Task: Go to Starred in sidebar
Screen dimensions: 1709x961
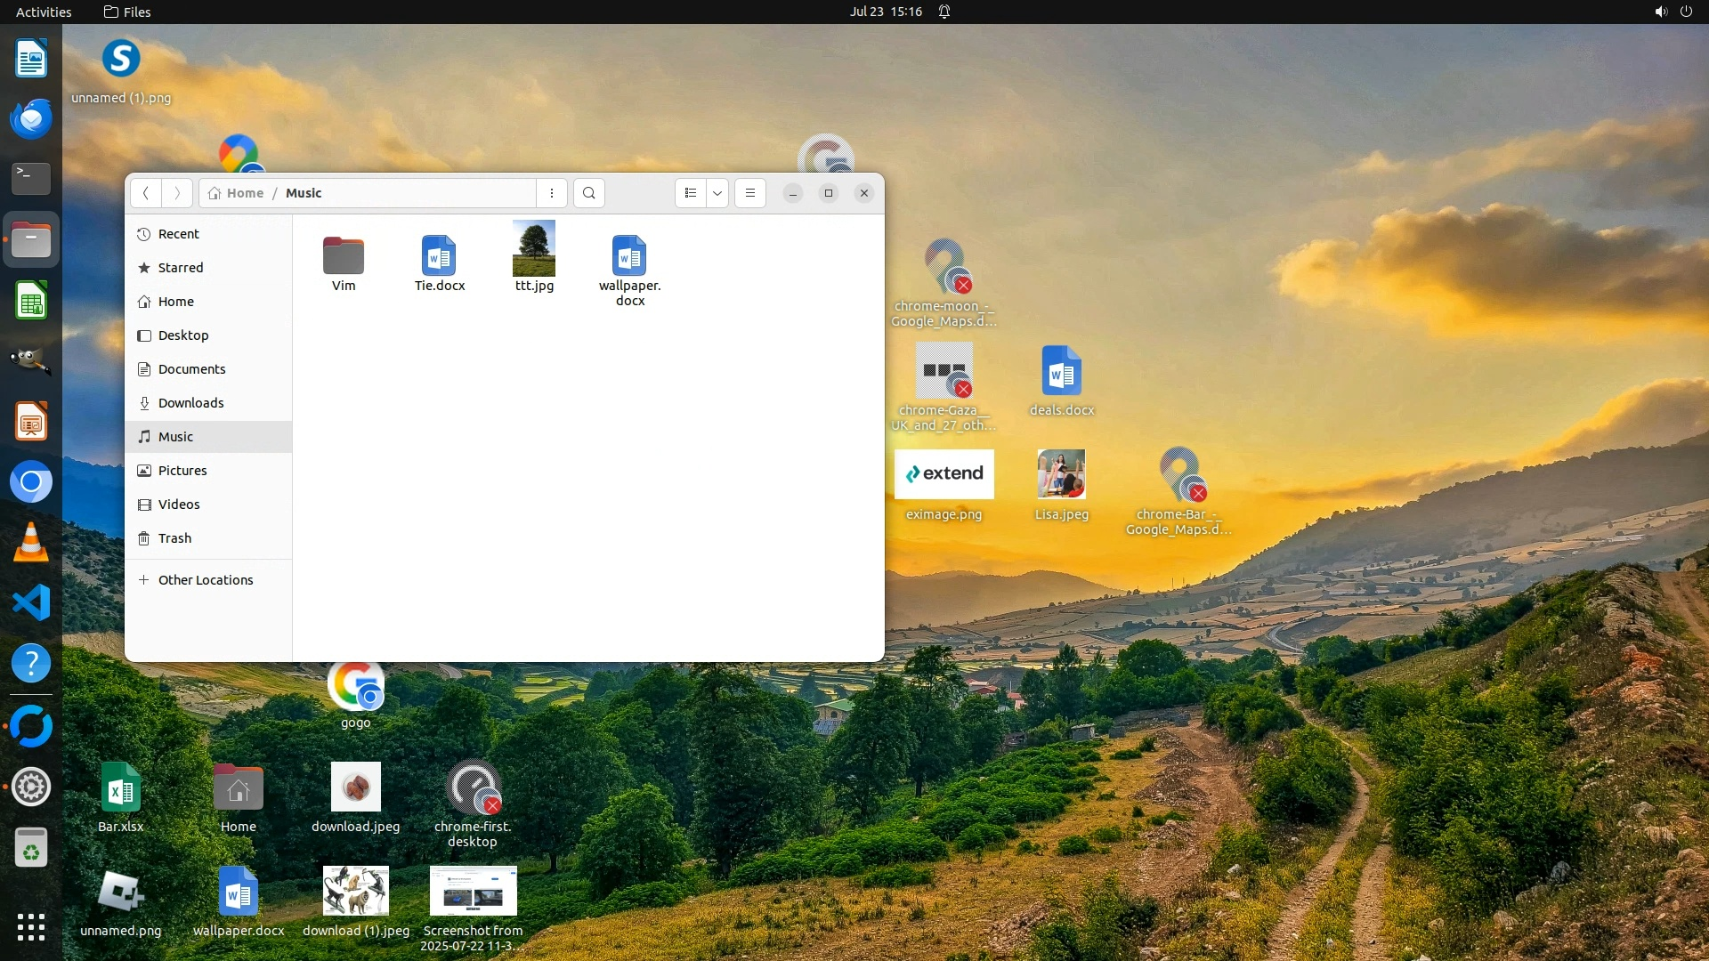Action: 180,268
